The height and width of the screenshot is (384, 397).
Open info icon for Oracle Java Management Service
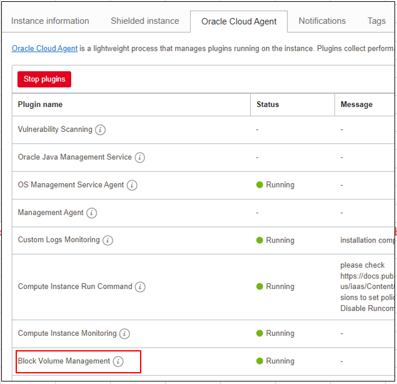coord(140,158)
